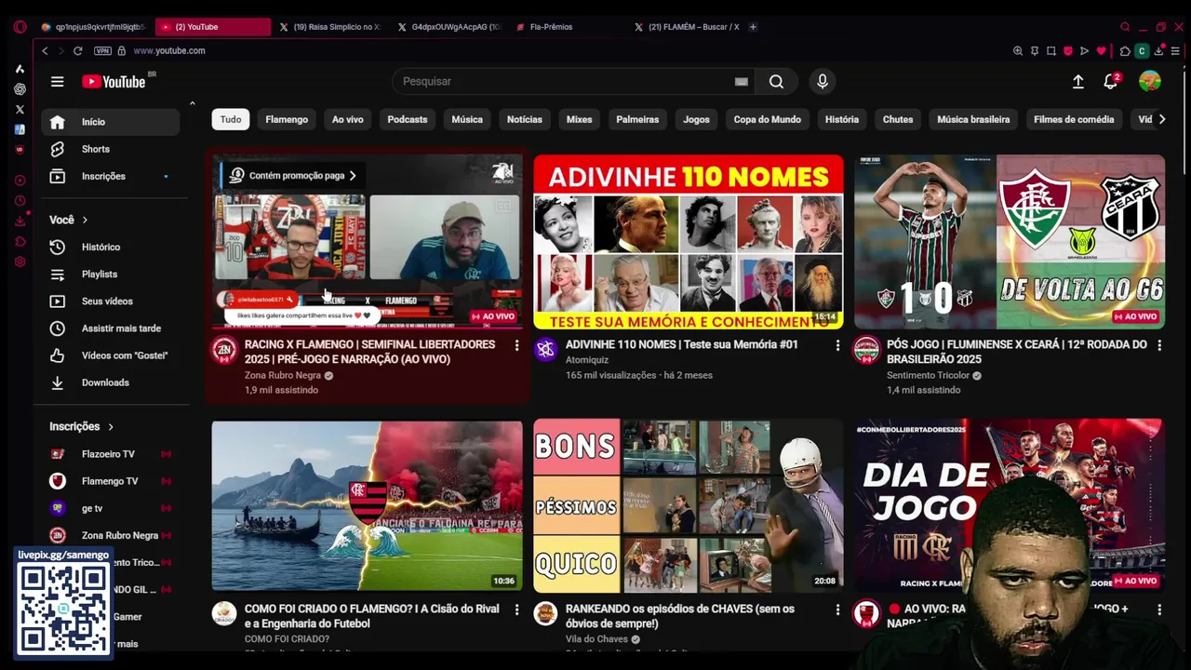Open browser downloads icon in toolbar

point(1158,51)
